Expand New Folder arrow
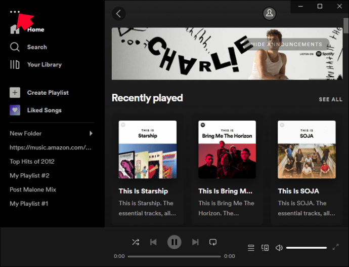The height and width of the screenshot is (267, 349). click(x=91, y=134)
